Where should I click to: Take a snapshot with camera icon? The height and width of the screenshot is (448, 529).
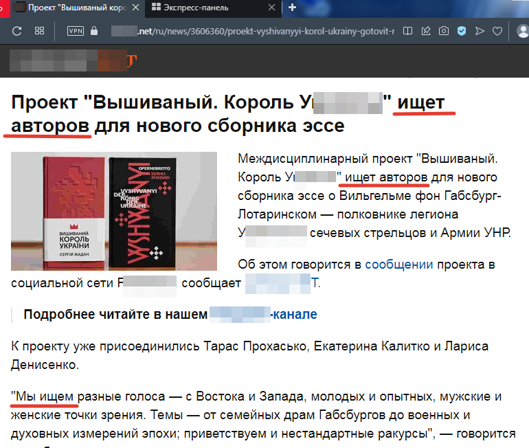coord(444,32)
